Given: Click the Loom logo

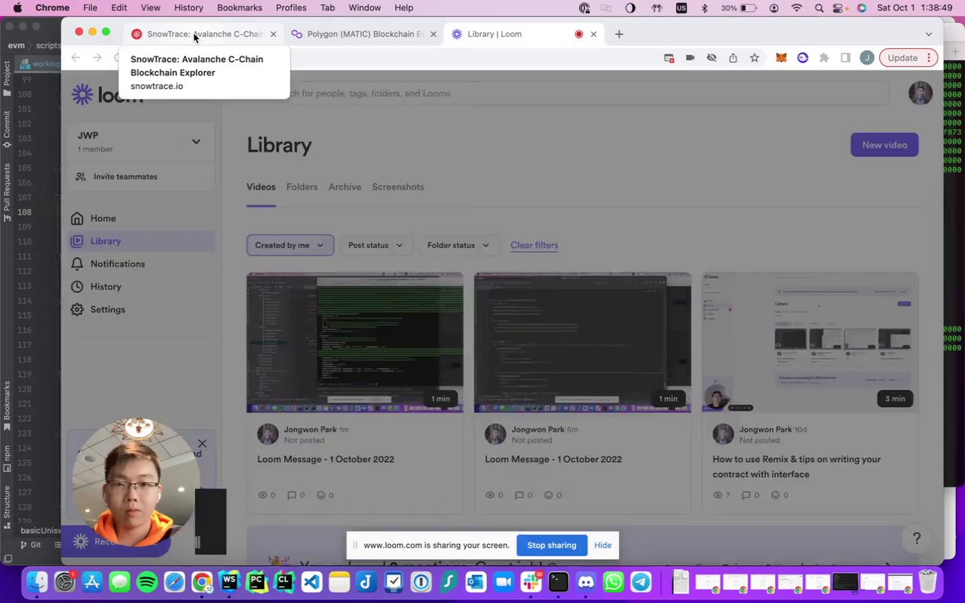Looking at the screenshot, I should point(107,93).
